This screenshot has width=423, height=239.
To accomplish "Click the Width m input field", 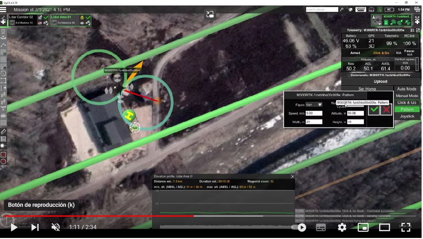I will tap(314, 122).
